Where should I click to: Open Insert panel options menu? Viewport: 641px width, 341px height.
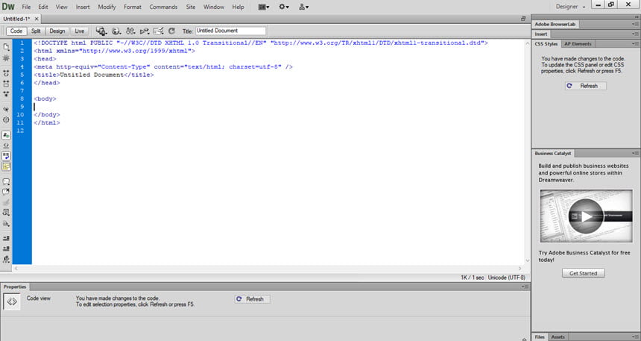tap(635, 34)
